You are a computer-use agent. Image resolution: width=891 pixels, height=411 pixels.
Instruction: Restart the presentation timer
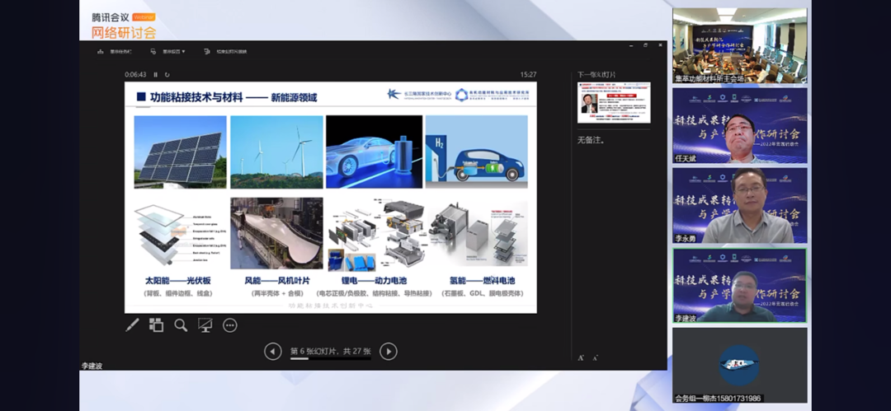click(167, 74)
